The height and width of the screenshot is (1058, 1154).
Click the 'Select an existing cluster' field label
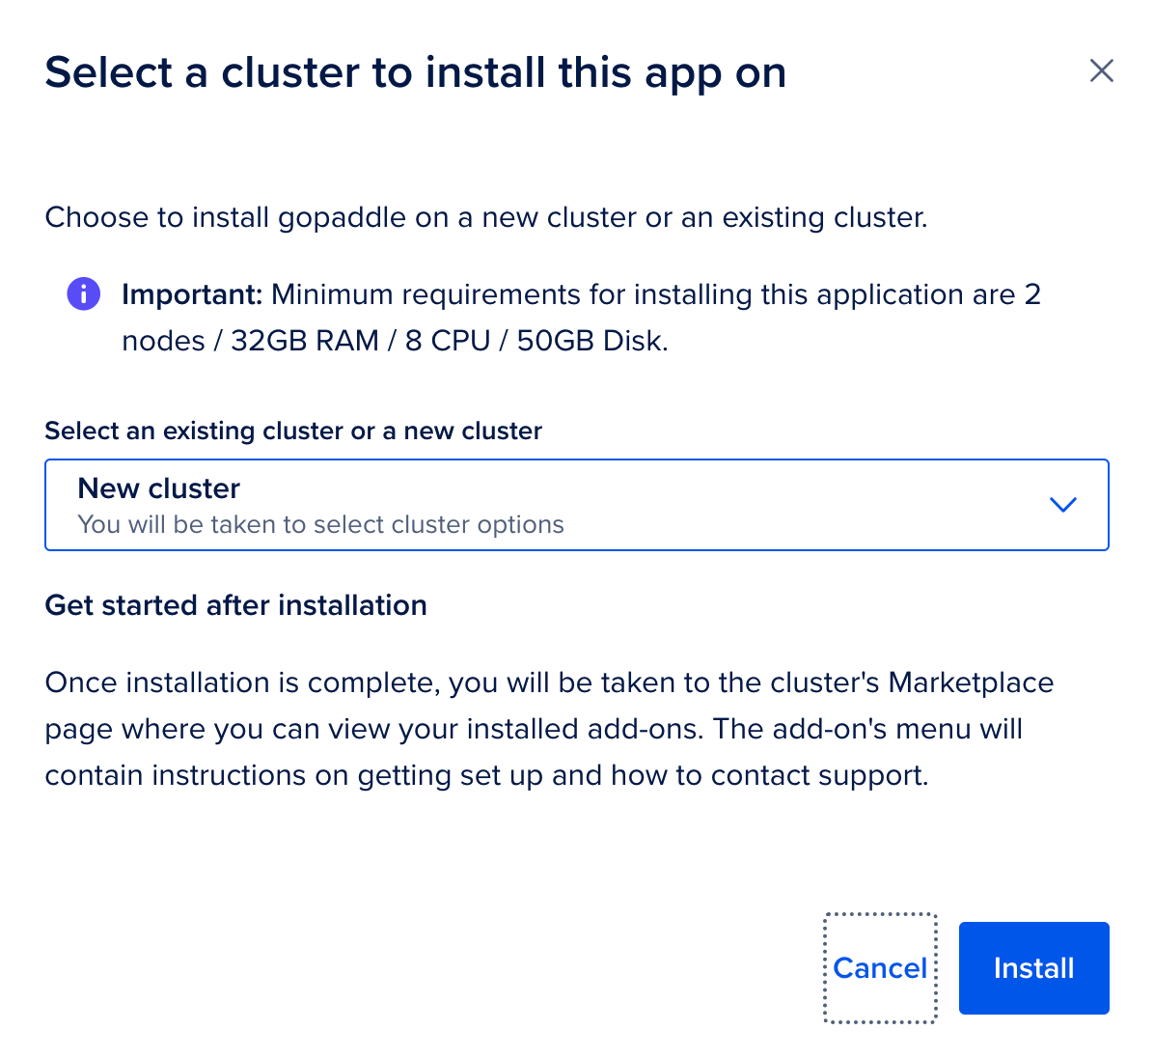click(x=293, y=431)
